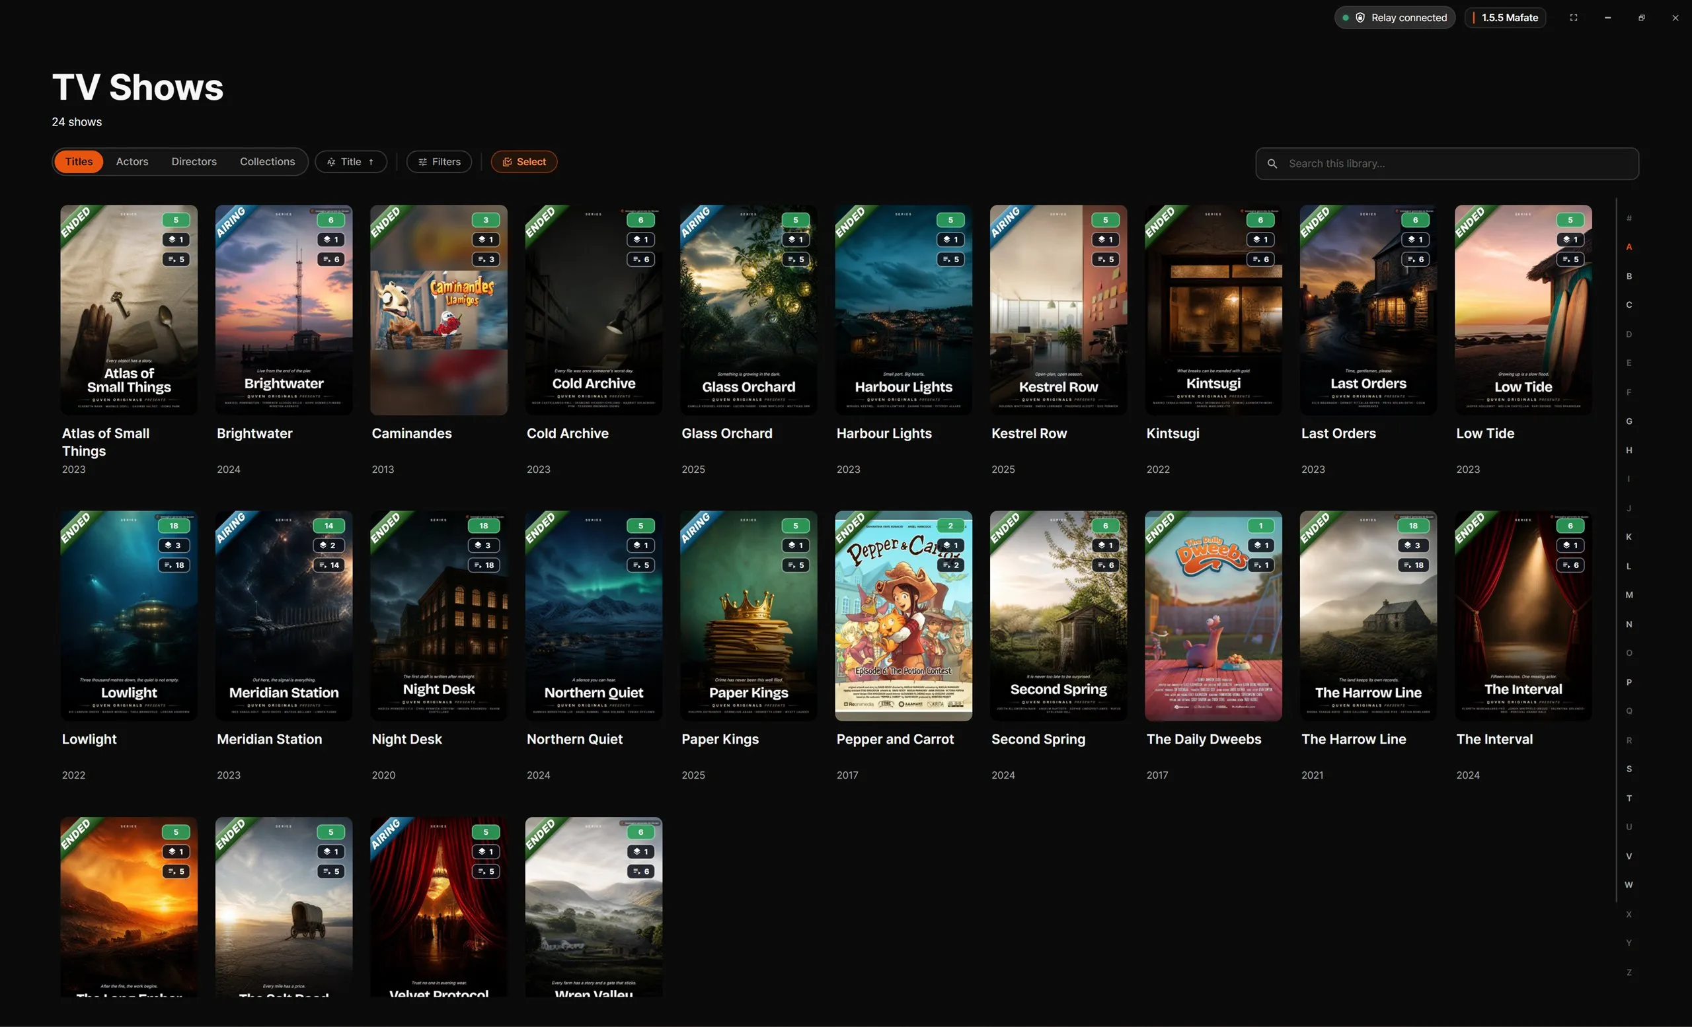Open the Brightwater poster
The image size is (1692, 1027).
[x=284, y=310]
